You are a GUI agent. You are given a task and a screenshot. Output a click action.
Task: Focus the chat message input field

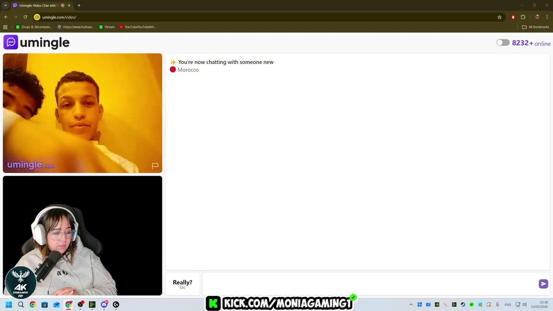[369, 284]
